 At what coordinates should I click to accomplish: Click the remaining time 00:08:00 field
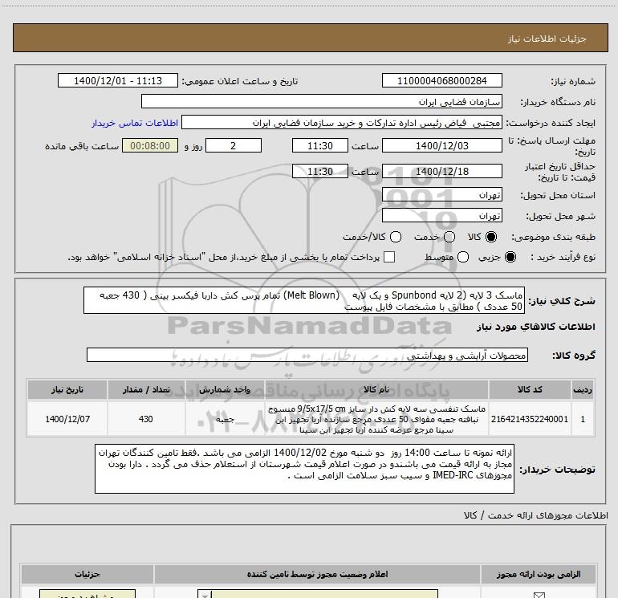point(150,145)
